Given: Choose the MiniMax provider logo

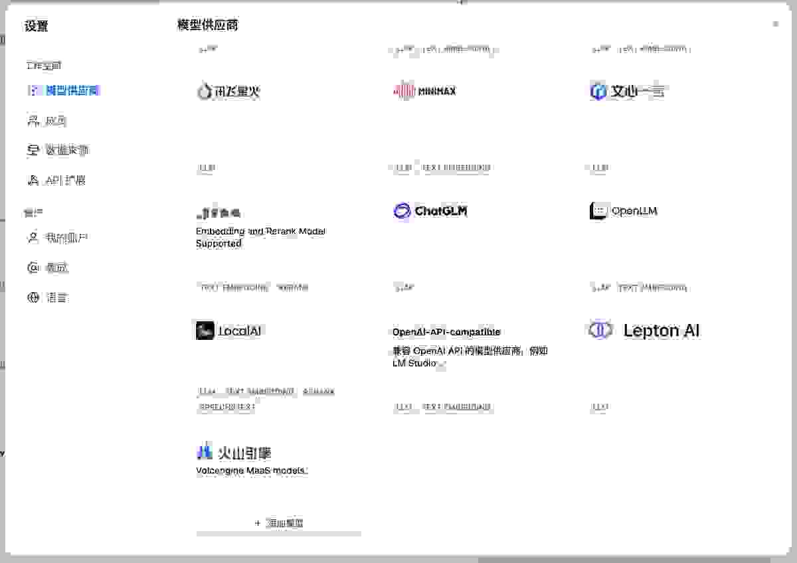Looking at the screenshot, I should 424,91.
